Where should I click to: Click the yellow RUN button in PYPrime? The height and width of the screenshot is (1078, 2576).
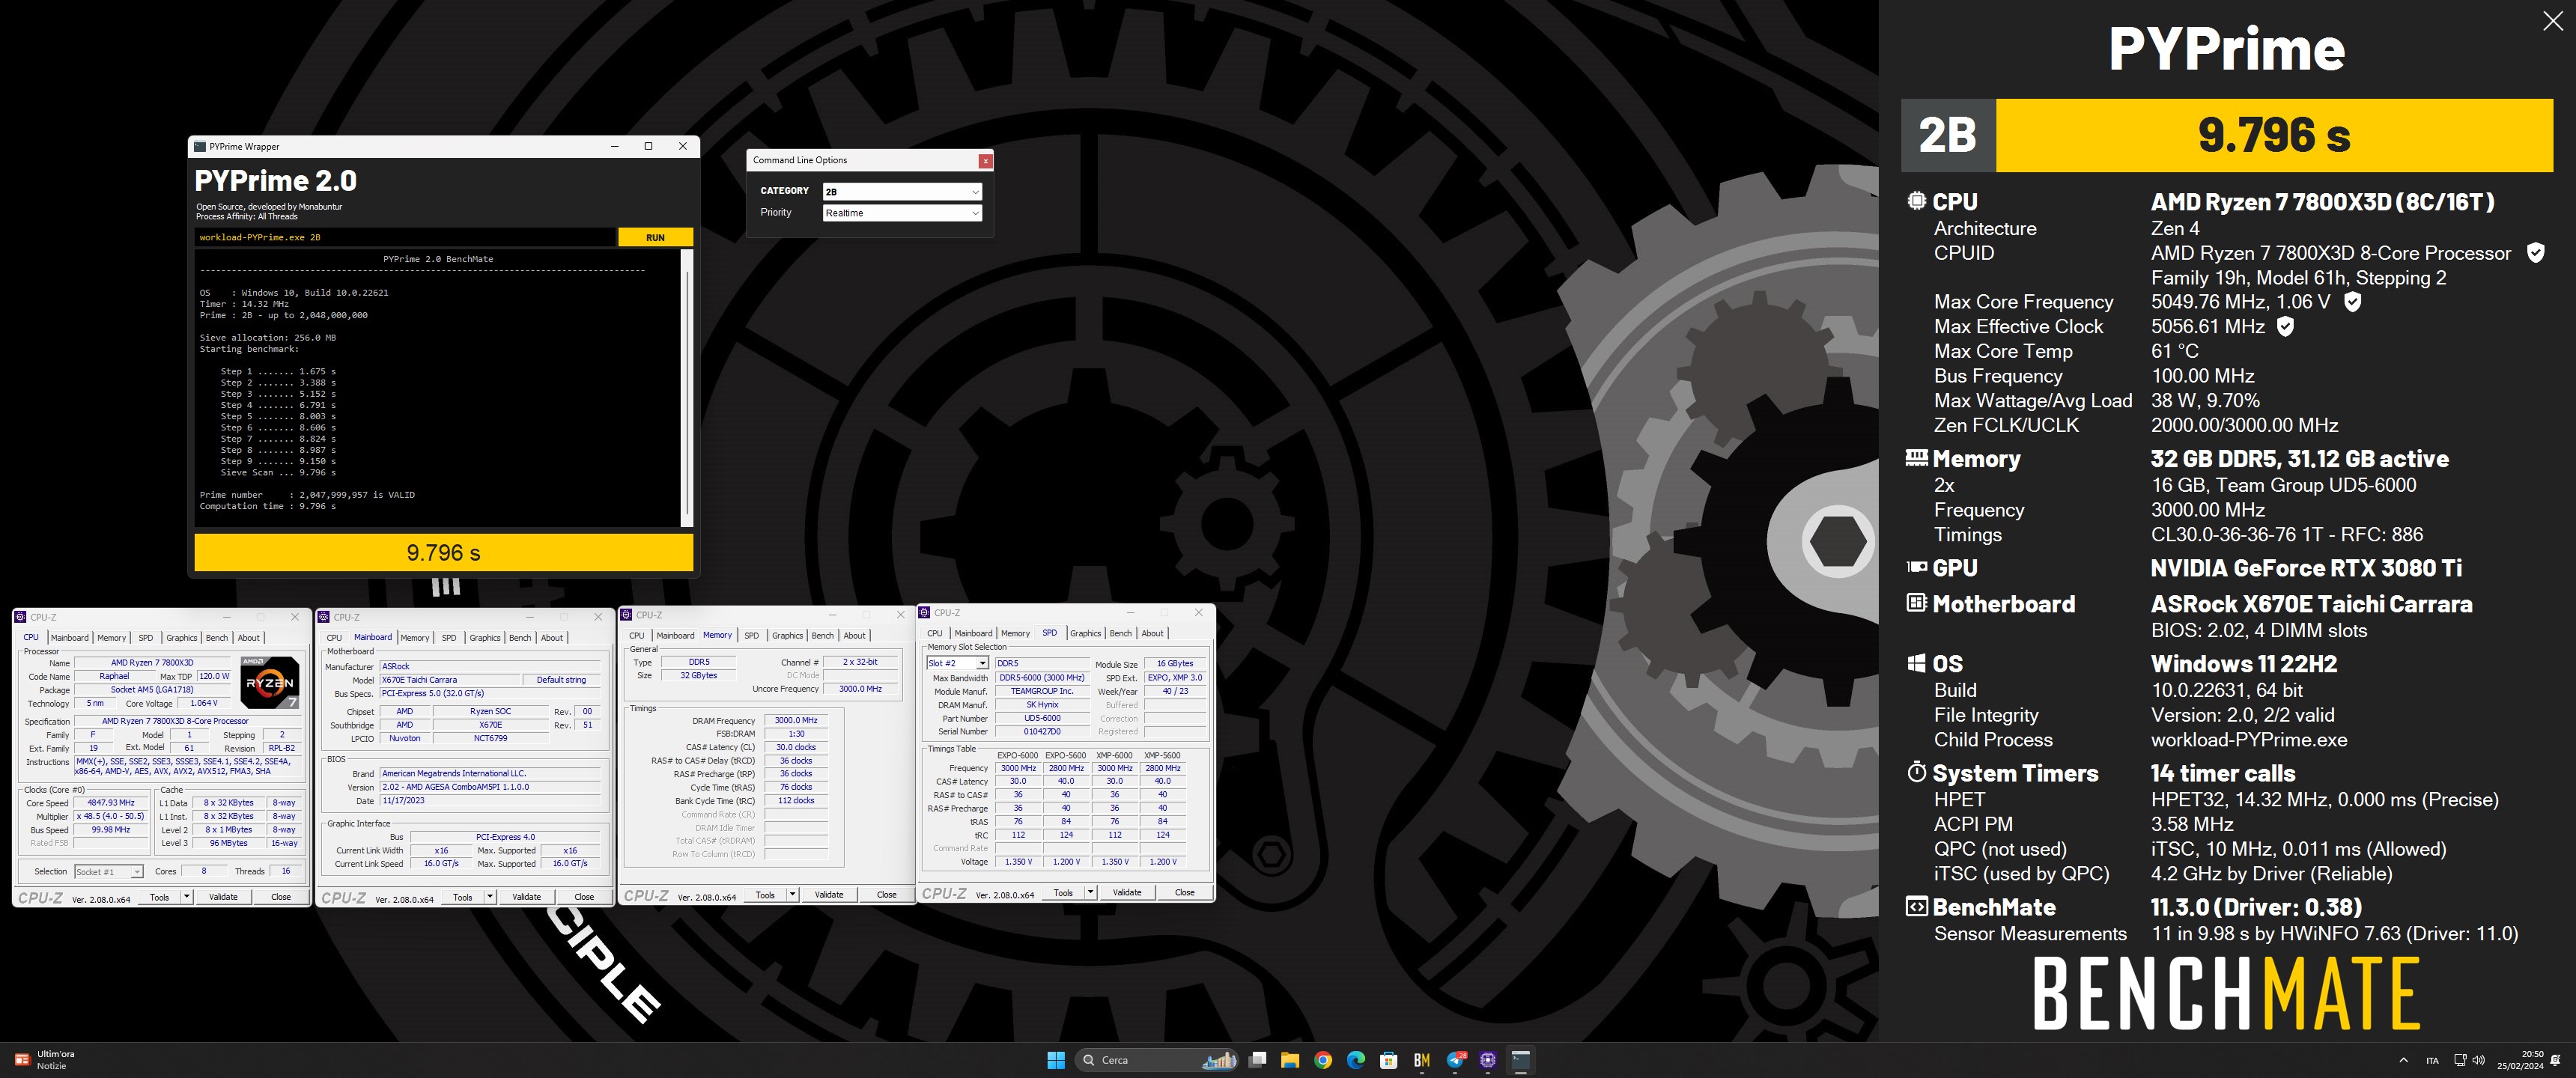click(655, 237)
